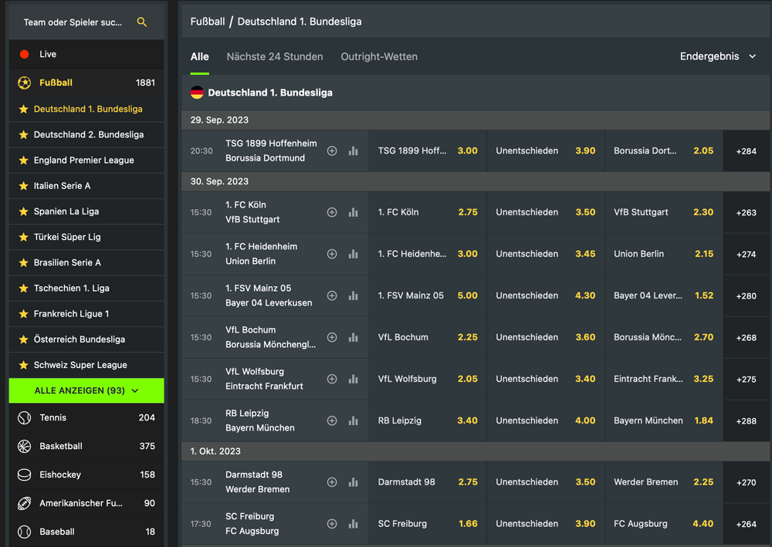Screen dimensions: 772x547
Task: Switch to Nächste 24 Stunden tab
Action: tap(275, 56)
